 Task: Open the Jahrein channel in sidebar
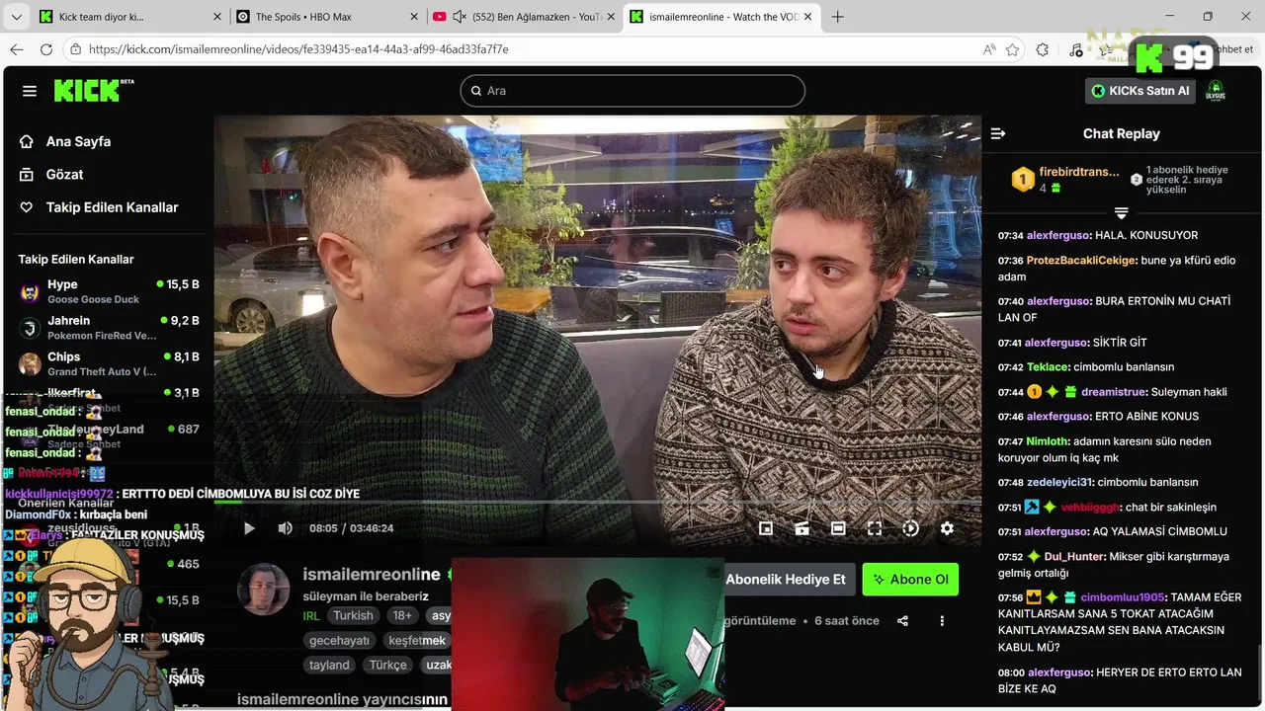click(x=109, y=328)
